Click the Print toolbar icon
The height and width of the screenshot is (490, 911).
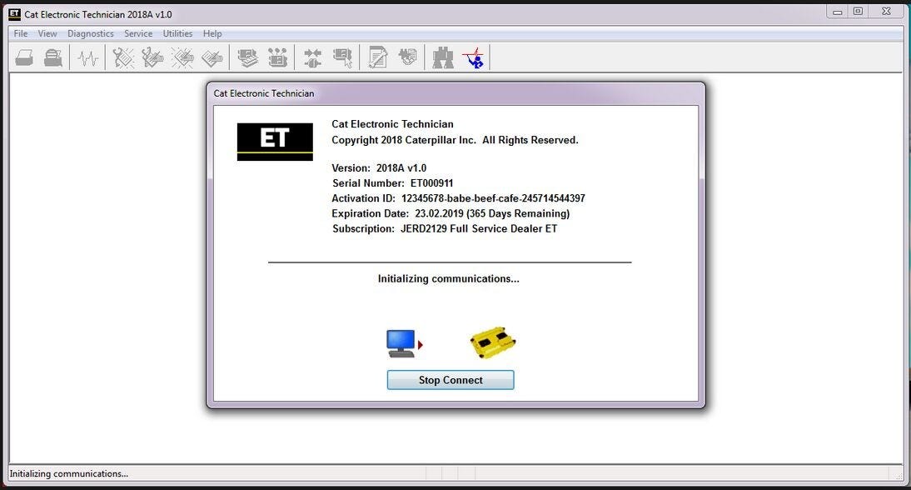pyautogui.click(x=24, y=57)
